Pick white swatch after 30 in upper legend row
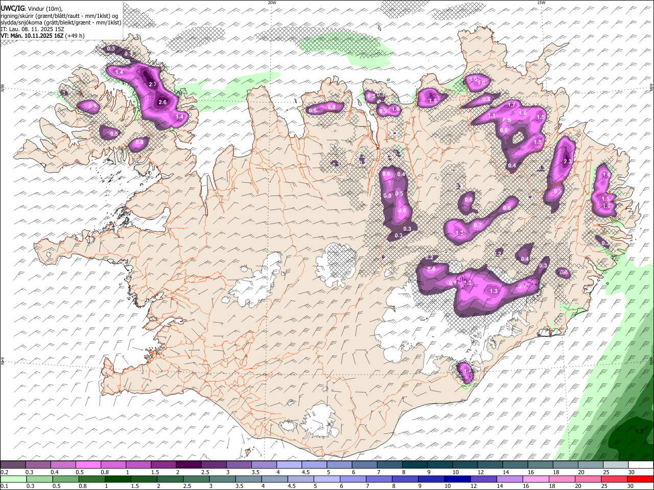Screen dimensions: 654x490 click(641, 465)
